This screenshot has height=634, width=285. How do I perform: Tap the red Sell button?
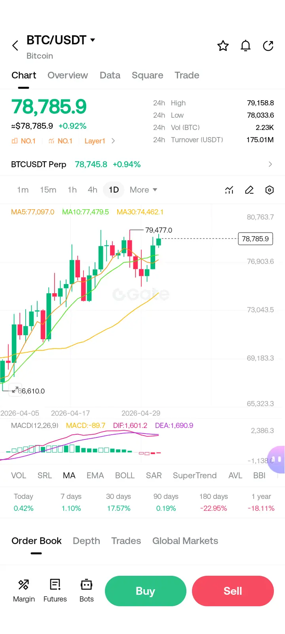[x=233, y=591]
